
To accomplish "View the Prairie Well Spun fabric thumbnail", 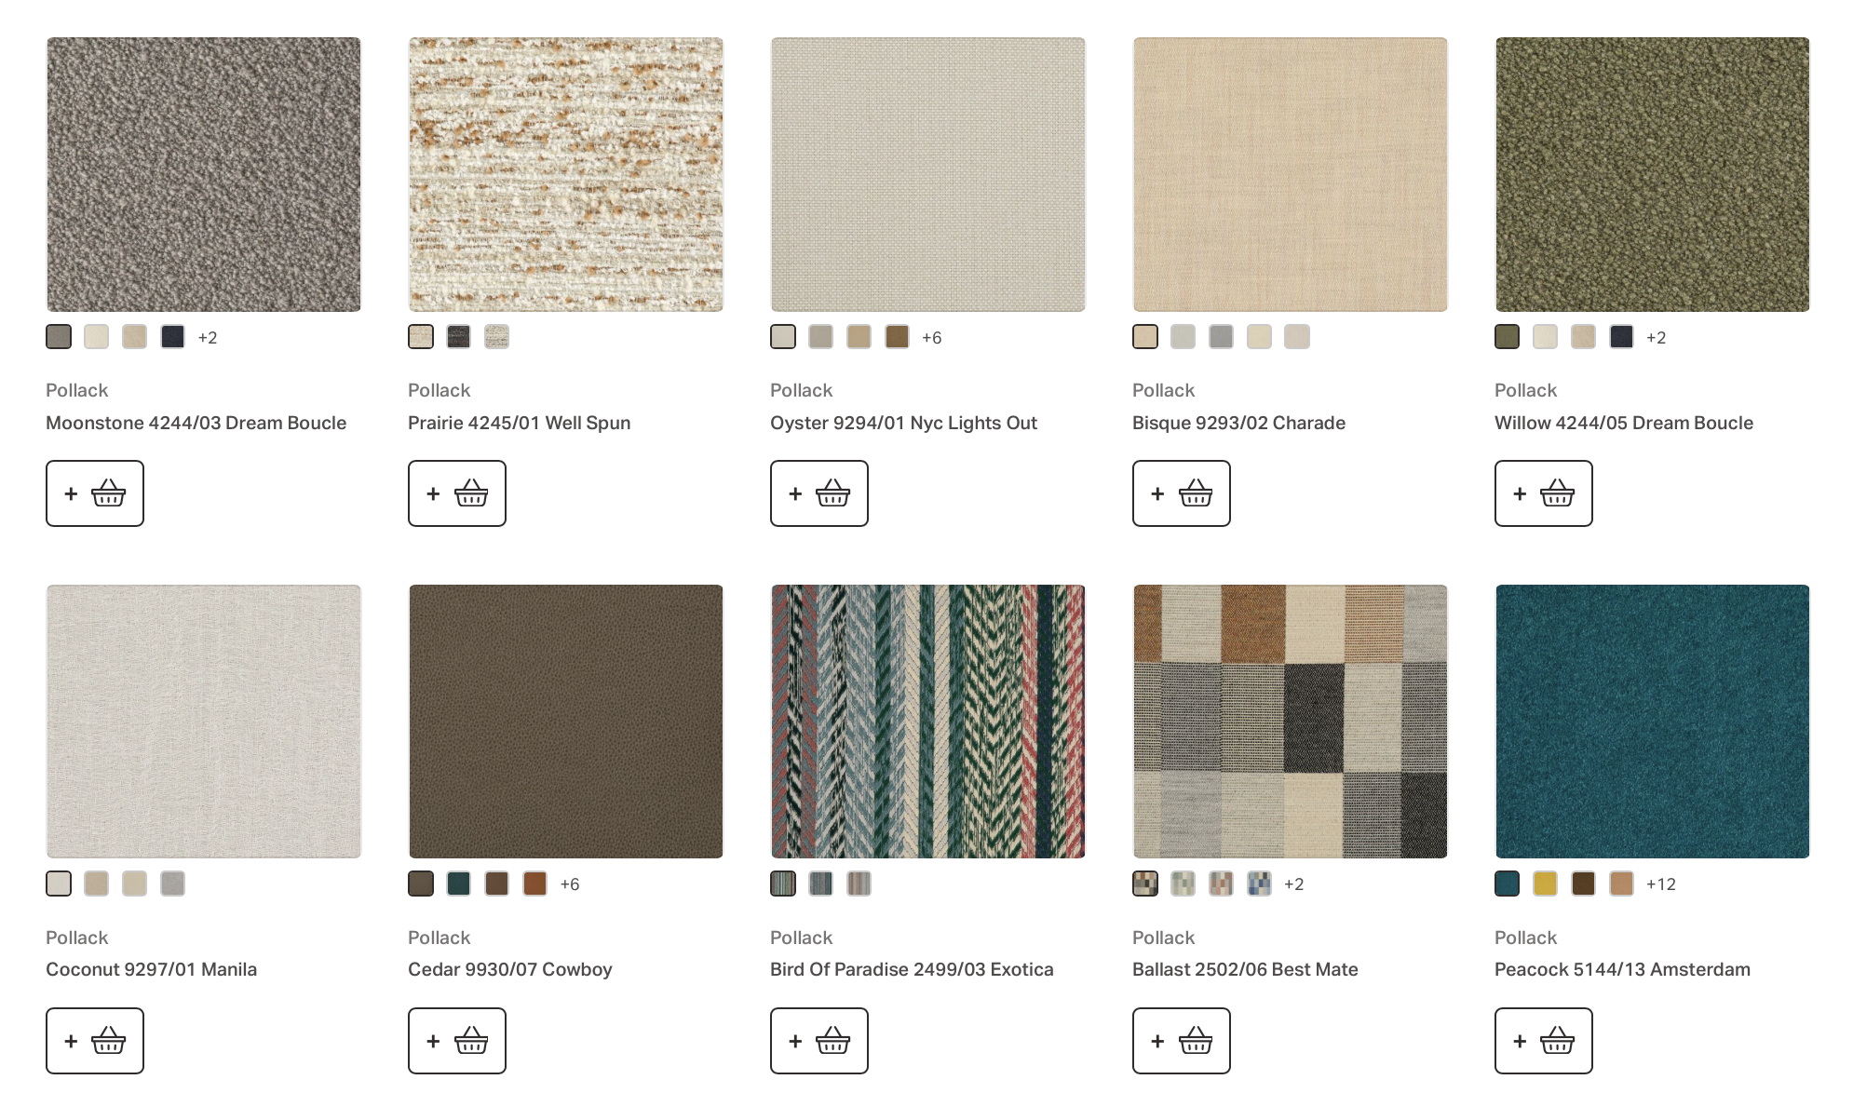I will pos(566,174).
